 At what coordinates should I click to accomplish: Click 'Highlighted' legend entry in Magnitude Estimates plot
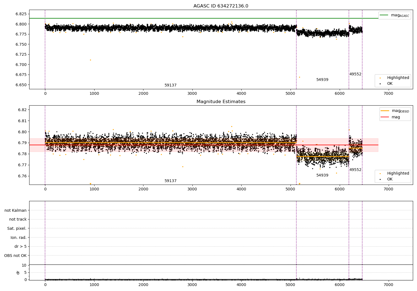[x=394, y=173]
